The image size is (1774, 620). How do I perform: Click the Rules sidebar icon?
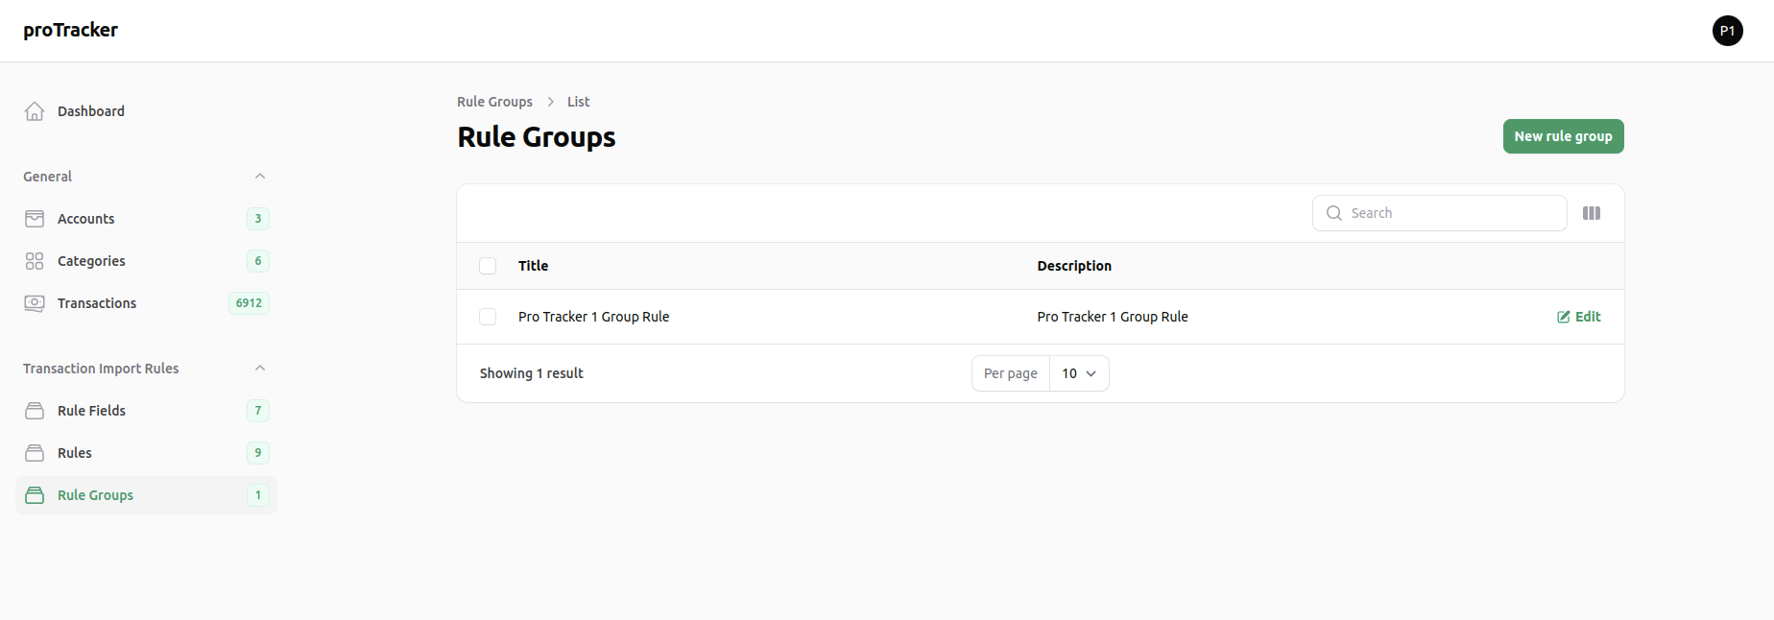click(35, 453)
